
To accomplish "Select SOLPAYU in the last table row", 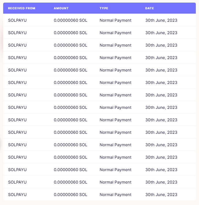I will (x=17, y=195).
